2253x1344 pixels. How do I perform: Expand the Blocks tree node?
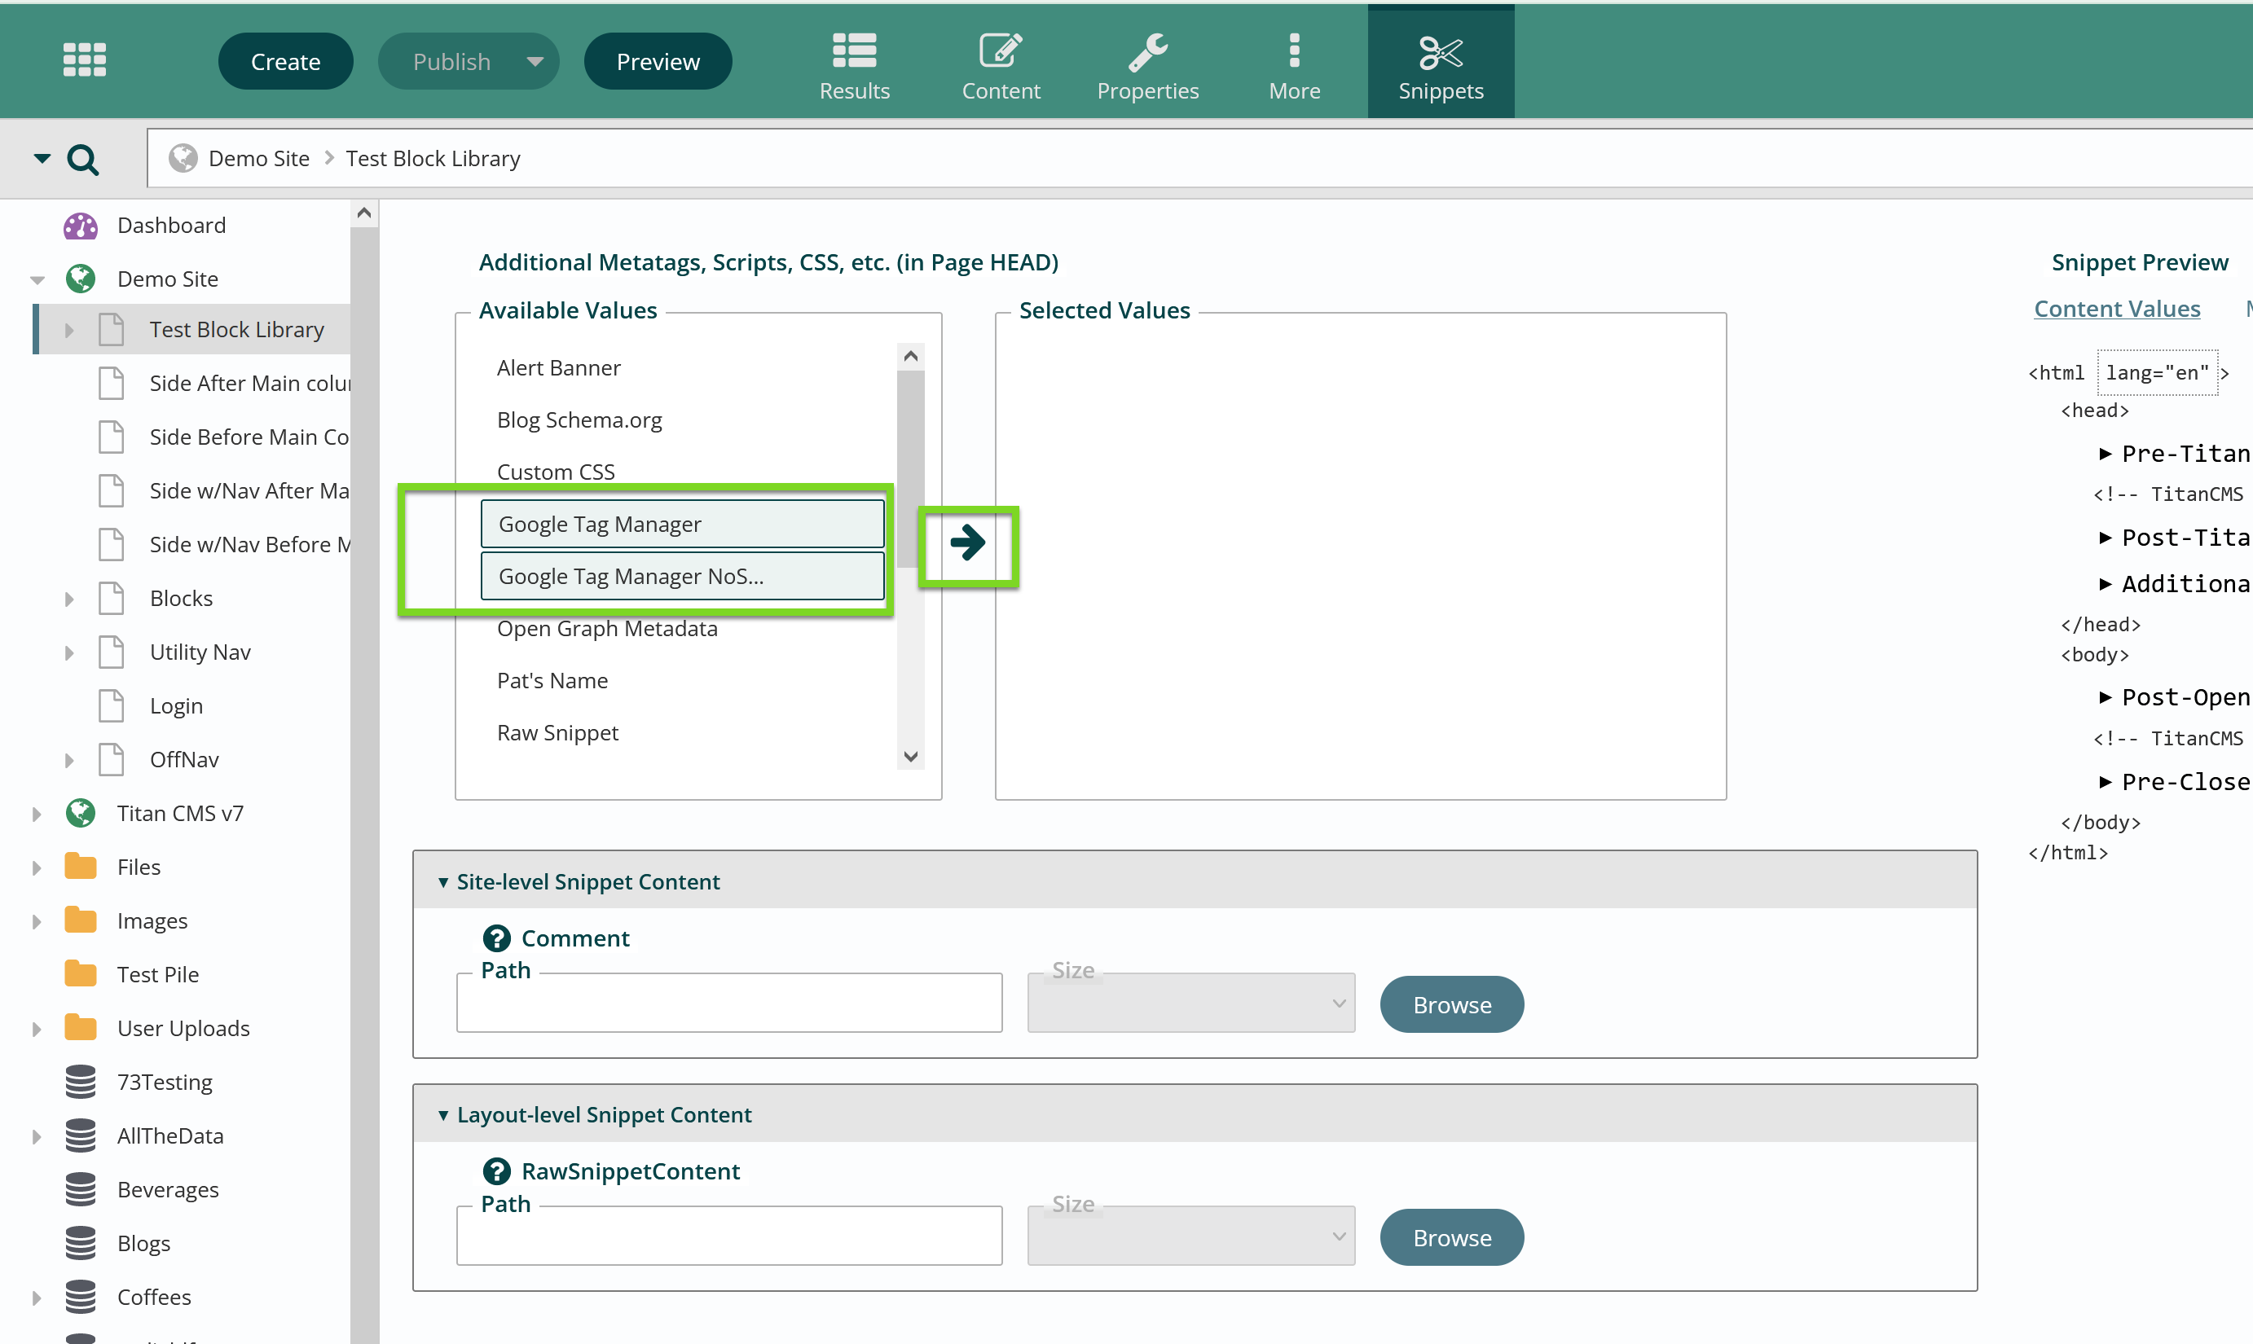click(68, 599)
